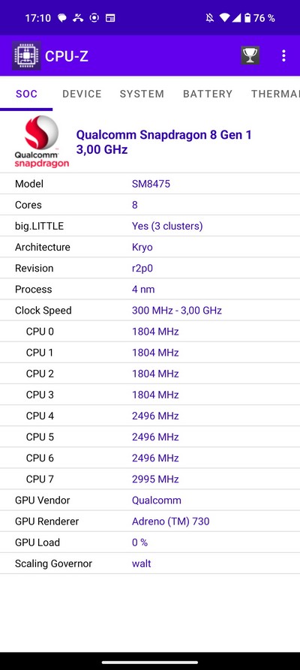Tap the CPU 7 2995 MHz row
Screen dimensions: 300x670
(x=150, y=479)
